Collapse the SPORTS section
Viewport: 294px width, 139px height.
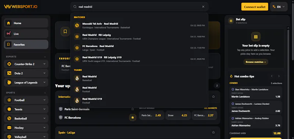point(45,93)
